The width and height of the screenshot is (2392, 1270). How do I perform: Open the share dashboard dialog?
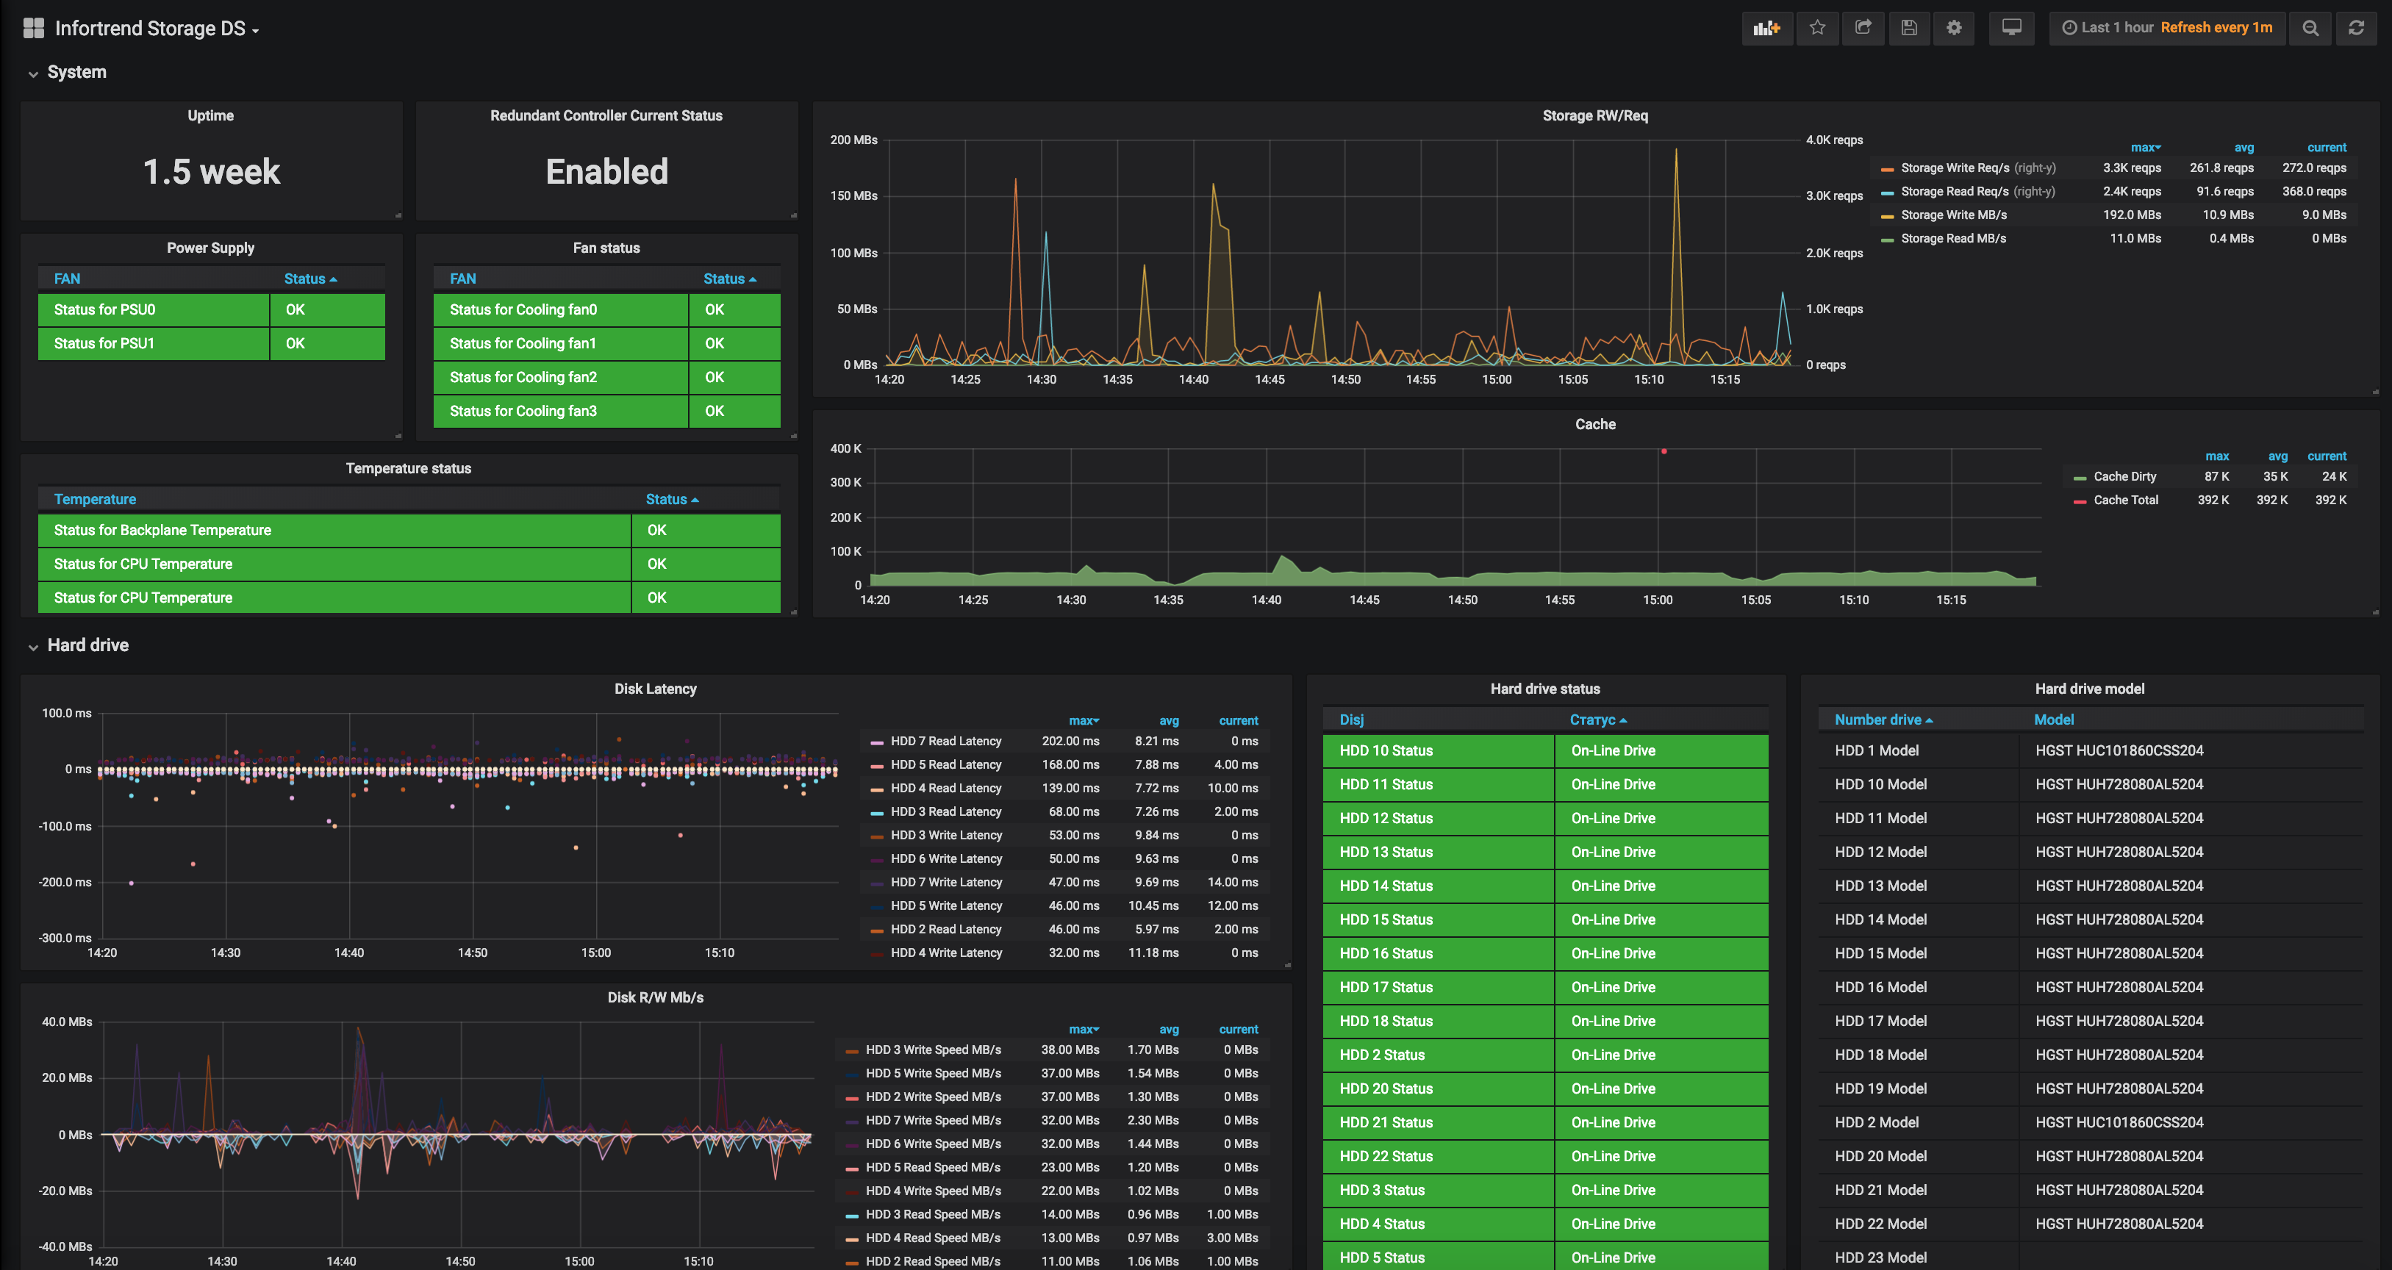(1863, 28)
